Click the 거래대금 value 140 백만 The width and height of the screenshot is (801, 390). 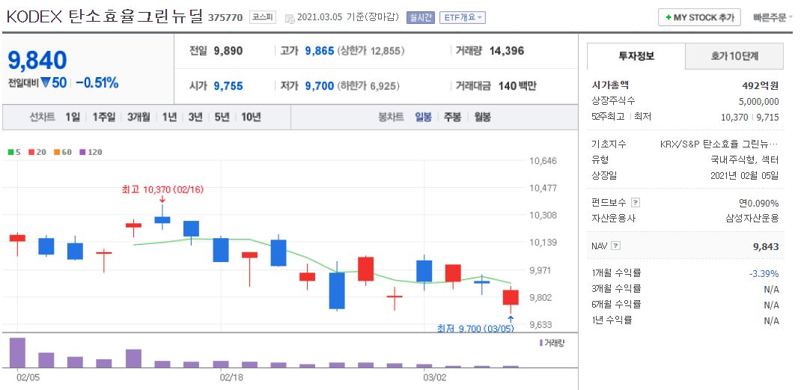(517, 86)
